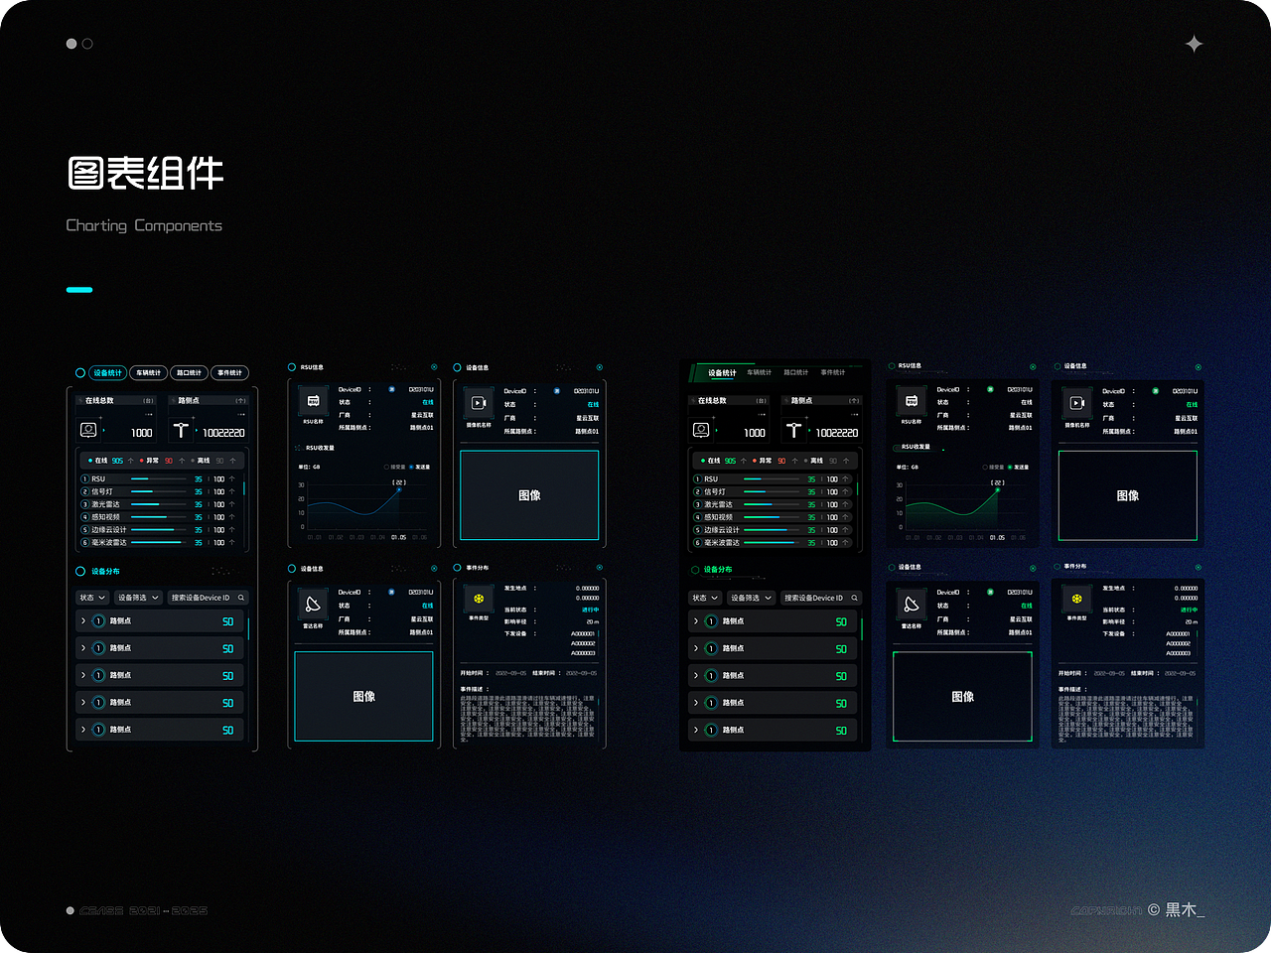Close the blue RSU信息 panel via corner icon
Screen dimensions: 1271x953
[434, 367]
